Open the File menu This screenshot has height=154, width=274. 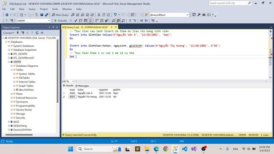(x=4, y=9)
